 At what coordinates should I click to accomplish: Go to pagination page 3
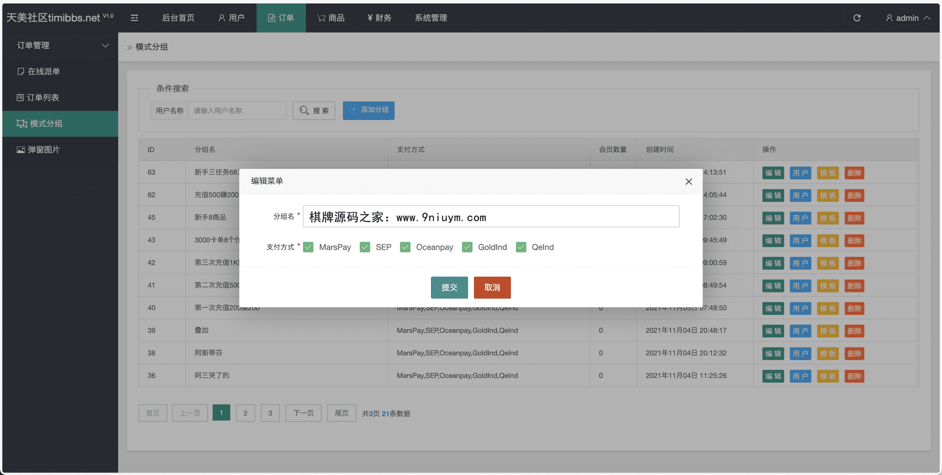(x=270, y=413)
